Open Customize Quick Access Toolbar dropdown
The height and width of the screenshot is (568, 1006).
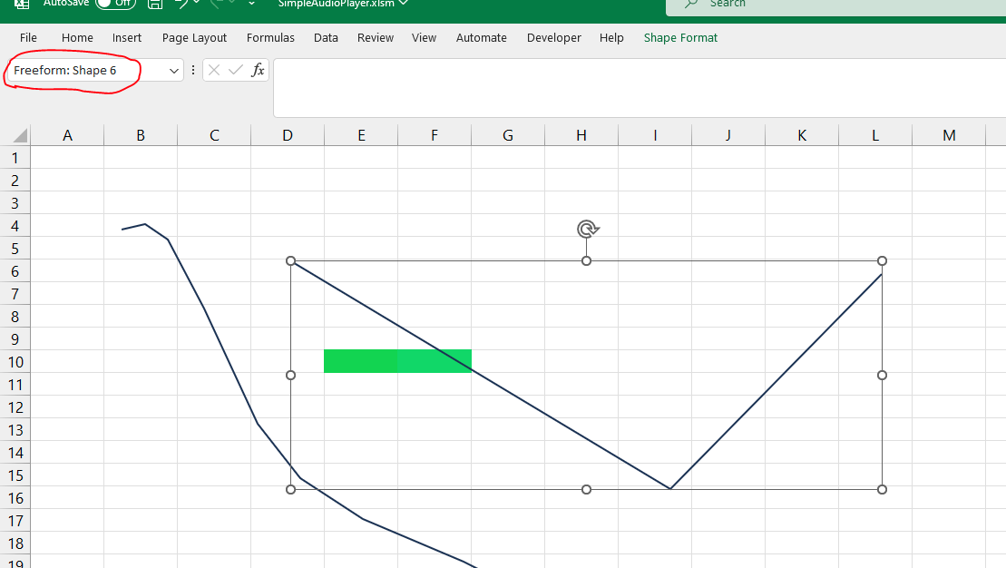(x=251, y=4)
